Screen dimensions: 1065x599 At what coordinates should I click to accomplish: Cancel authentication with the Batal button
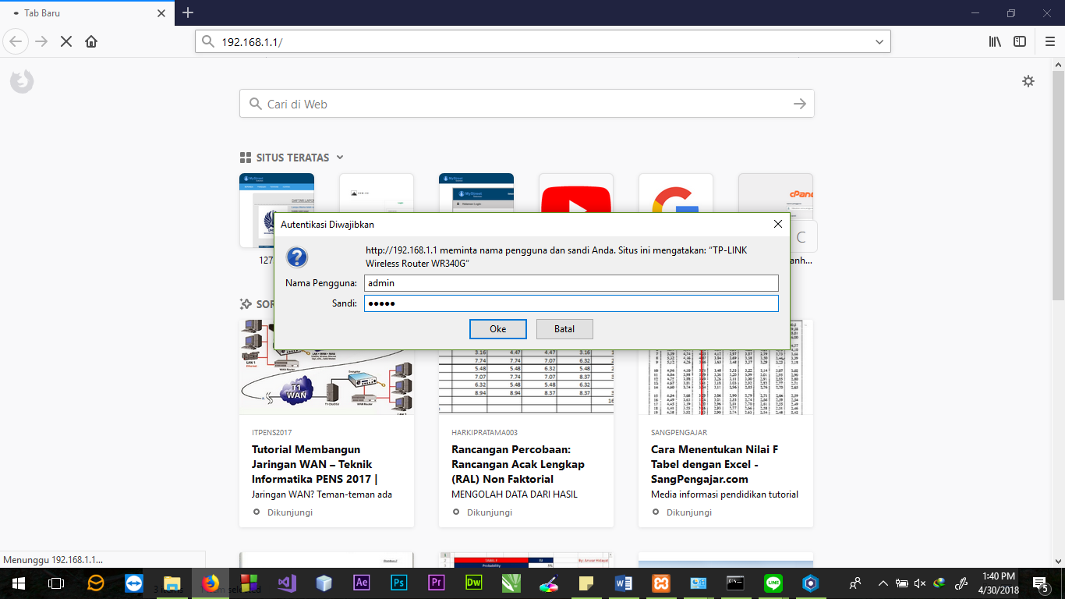pyautogui.click(x=564, y=328)
